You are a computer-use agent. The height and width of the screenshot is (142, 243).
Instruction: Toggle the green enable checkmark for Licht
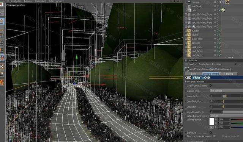pos(219,10)
